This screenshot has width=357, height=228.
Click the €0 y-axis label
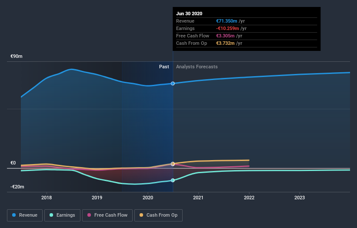click(13, 163)
